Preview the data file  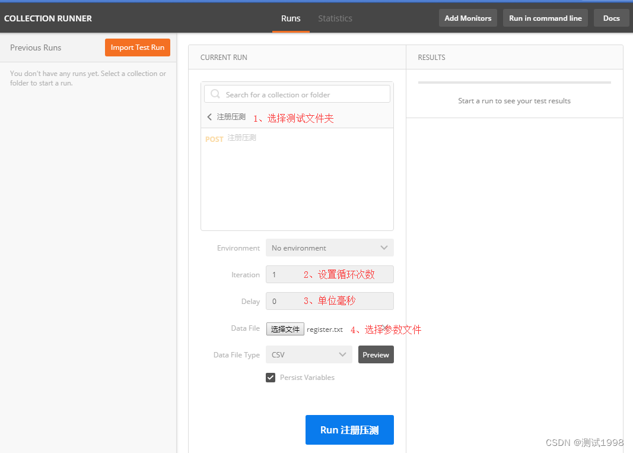pos(376,354)
